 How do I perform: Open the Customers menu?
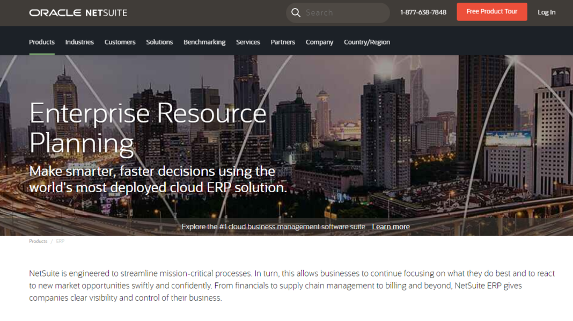[x=120, y=41]
